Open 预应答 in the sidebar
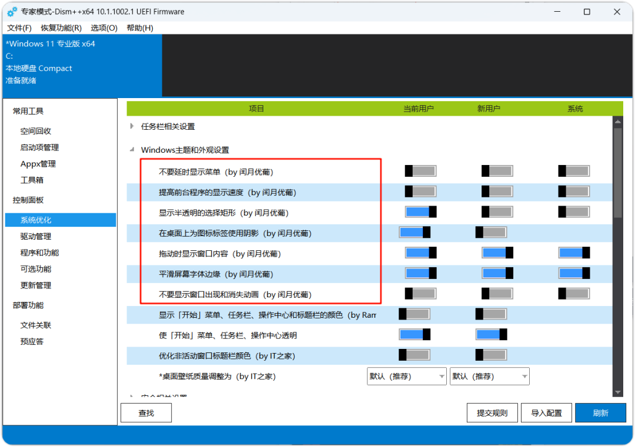The image size is (635, 447). point(32,341)
